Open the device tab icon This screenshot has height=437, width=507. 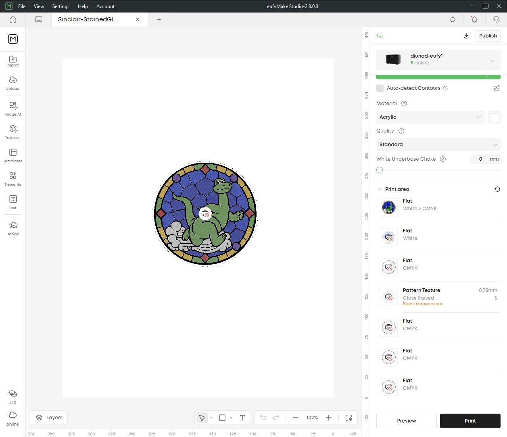pyautogui.click(x=39, y=19)
